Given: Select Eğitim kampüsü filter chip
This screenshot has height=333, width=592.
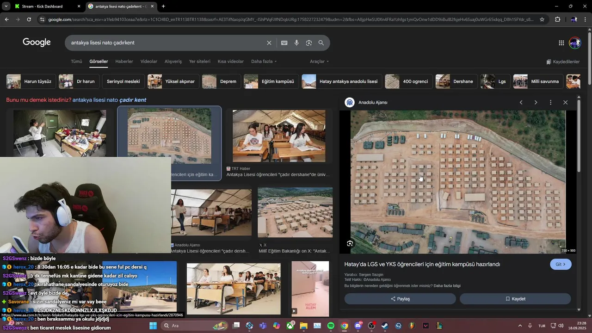Looking at the screenshot, I should point(271,81).
